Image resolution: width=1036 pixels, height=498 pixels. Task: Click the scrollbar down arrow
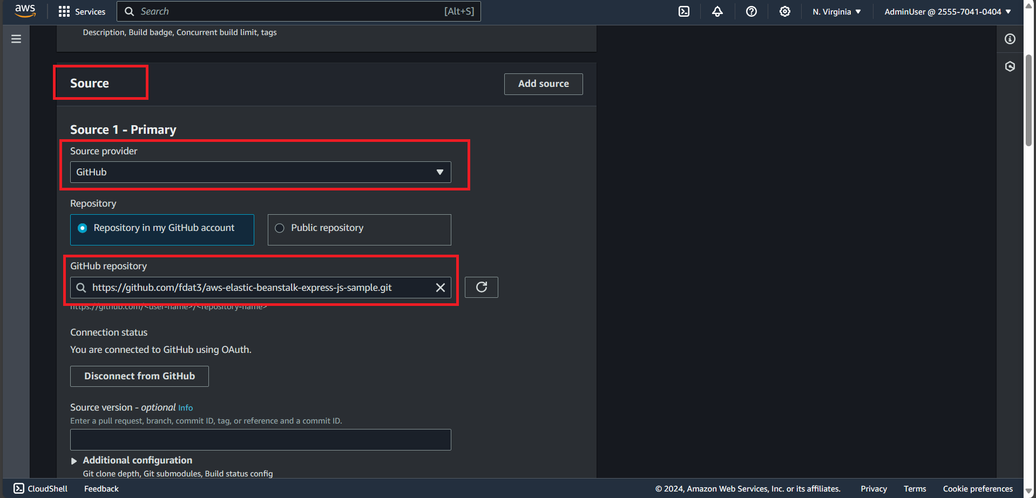[x=1028, y=491]
